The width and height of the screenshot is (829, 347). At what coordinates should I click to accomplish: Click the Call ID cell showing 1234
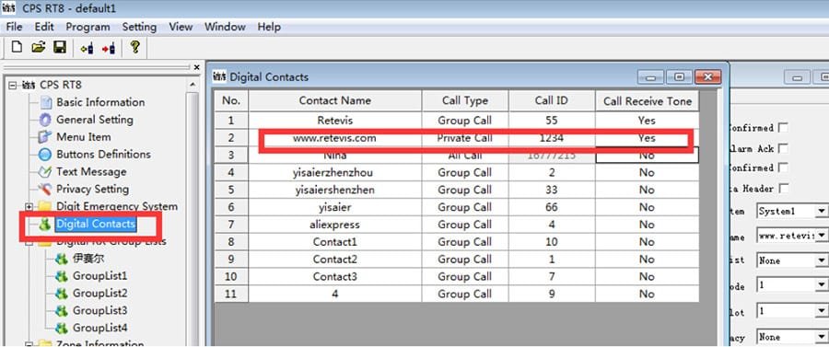pyautogui.click(x=552, y=138)
